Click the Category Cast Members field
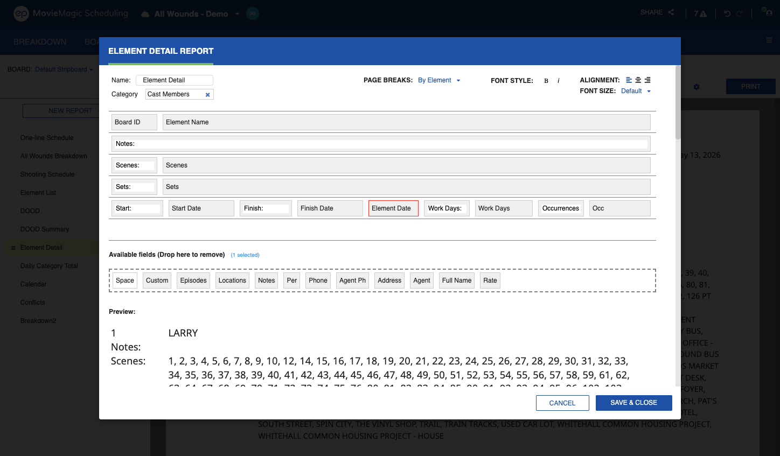780x456 pixels. click(179, 94)
